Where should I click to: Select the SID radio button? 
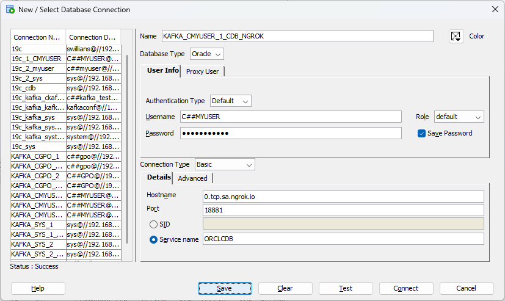click(x=154, y=224)
